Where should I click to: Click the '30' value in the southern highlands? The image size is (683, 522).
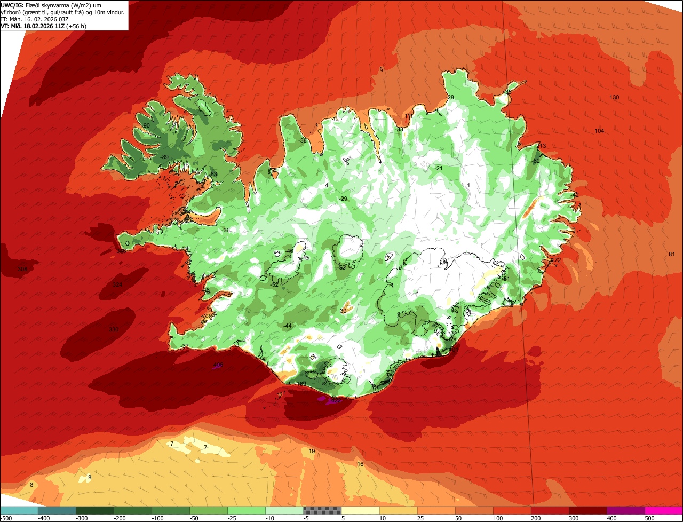point(343,311)
